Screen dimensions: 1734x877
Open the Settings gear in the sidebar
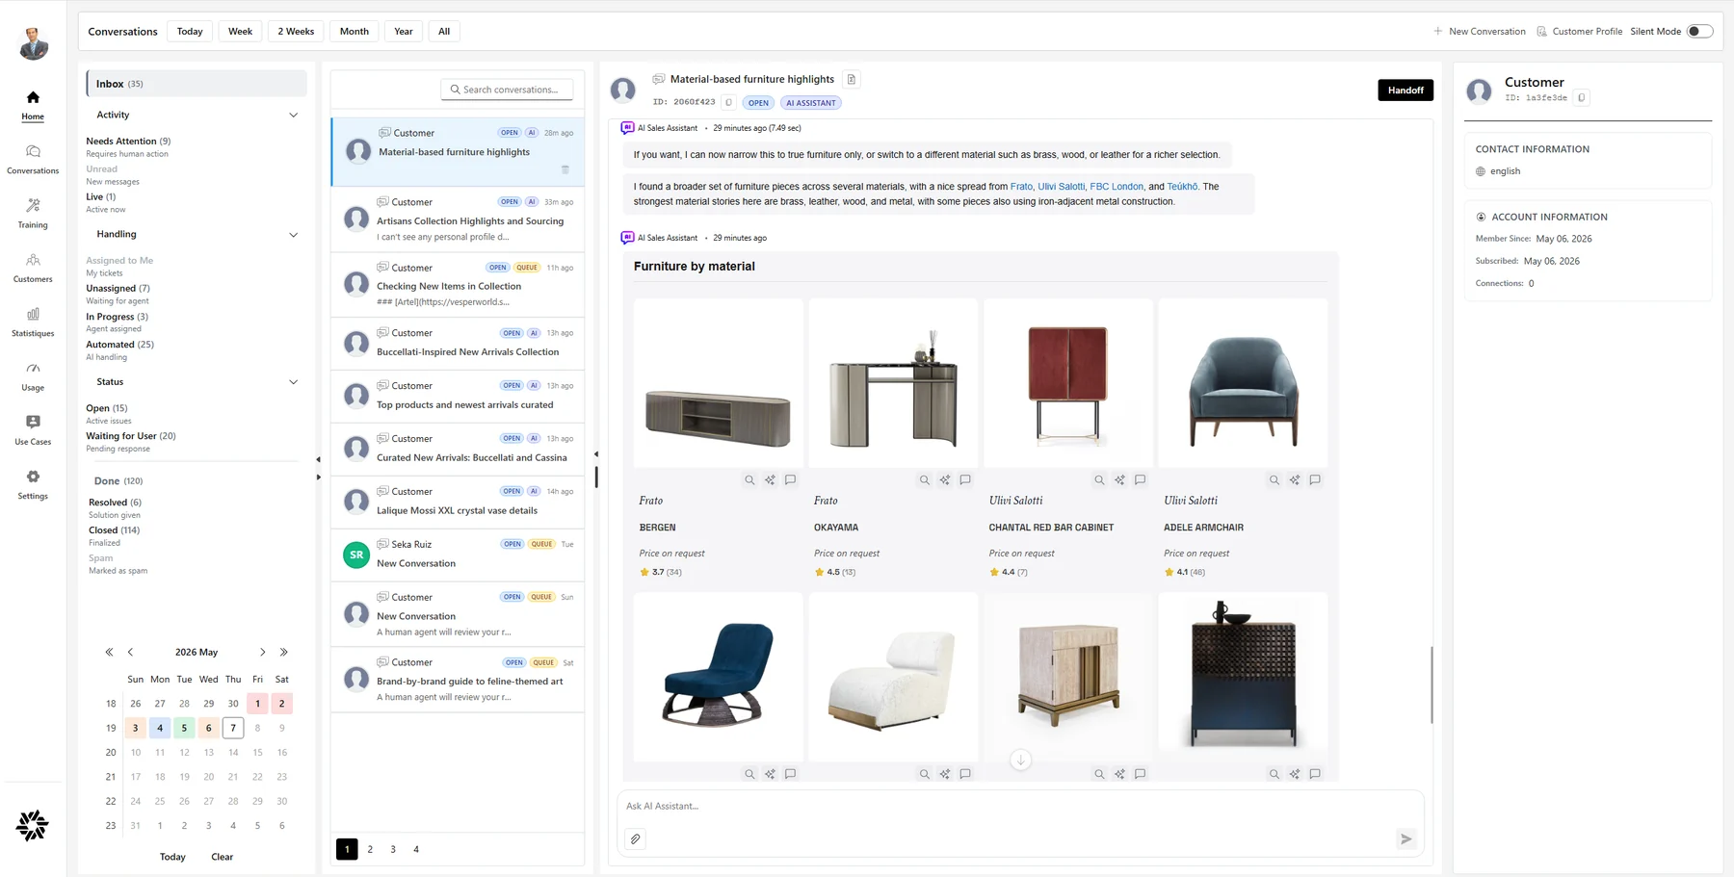[x=33, y=477]
